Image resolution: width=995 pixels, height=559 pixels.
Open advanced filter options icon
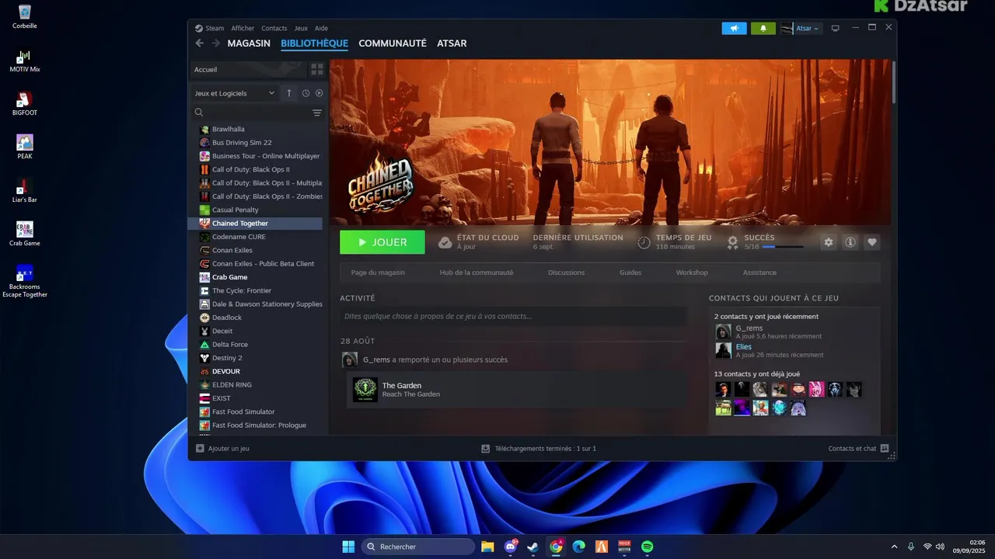pyautogui.click(x=317, y=113)
